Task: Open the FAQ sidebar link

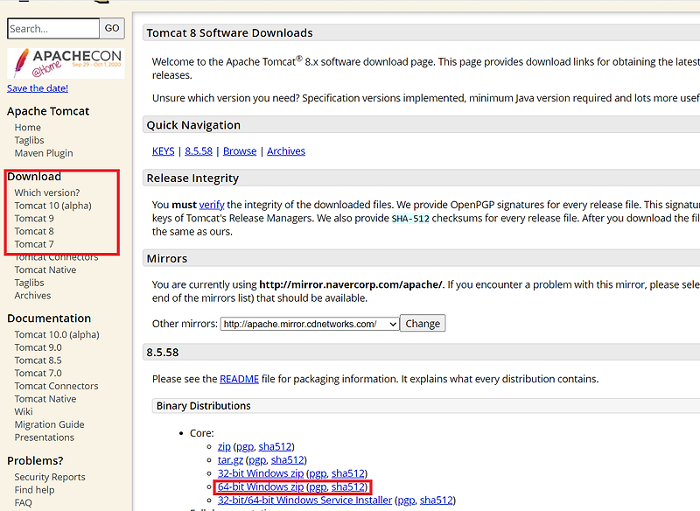Action: click(x=24, y=502)
